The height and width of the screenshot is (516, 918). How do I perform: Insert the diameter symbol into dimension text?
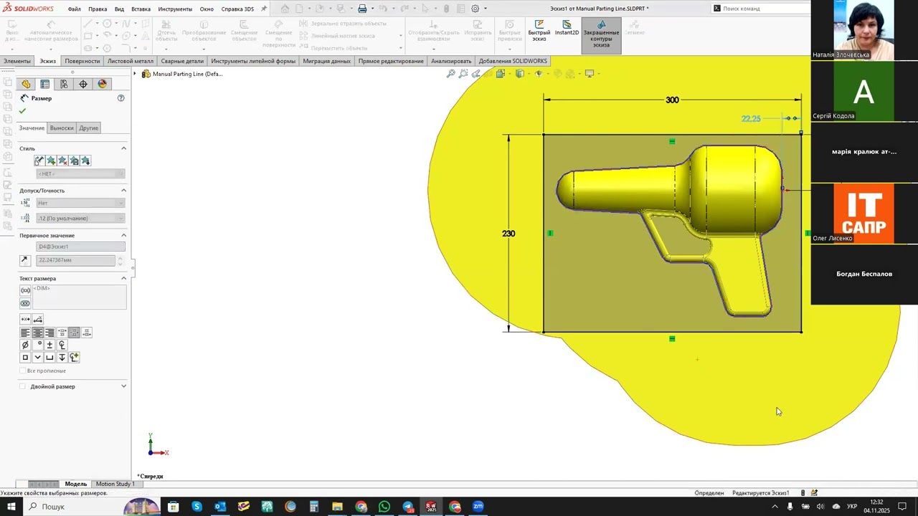point(25,345)
